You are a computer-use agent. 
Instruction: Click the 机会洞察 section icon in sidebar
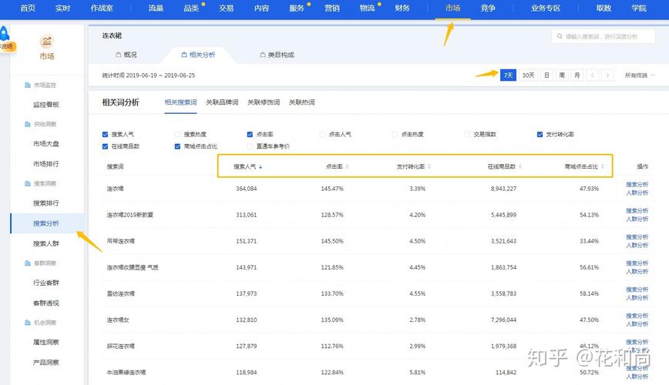click(x=28, y=323)
